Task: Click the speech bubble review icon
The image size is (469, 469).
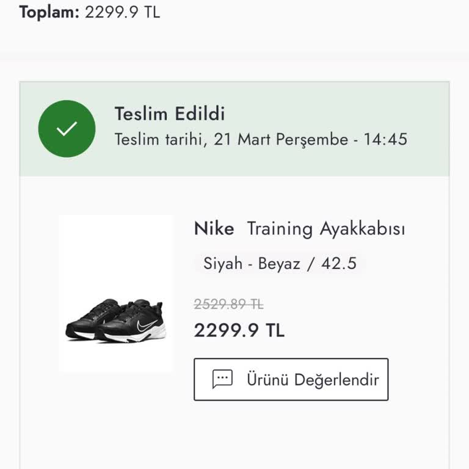Action: pyautogui.click(x=222, y=379)
